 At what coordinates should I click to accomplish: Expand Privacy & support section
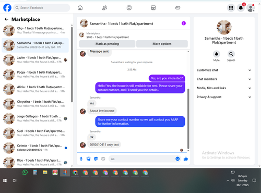point(224,97)
